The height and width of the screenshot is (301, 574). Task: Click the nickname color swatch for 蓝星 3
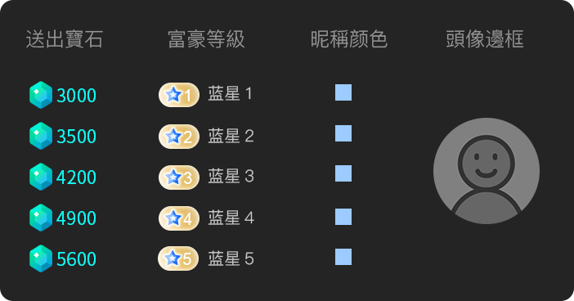point(343,173)
